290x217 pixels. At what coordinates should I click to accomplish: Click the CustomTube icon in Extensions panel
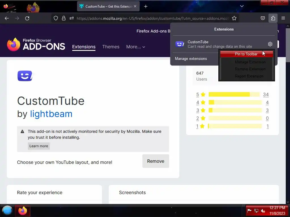[x=180, y=44]
